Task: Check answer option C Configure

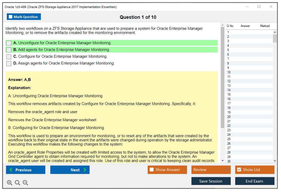Action: tap(9, 57)
